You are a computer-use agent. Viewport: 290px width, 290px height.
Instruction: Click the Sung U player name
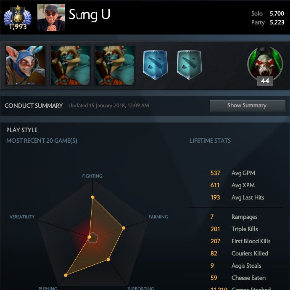point(90,15)
